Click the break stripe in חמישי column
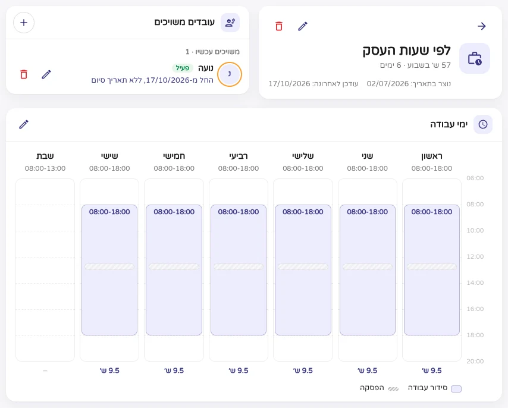Image resolution: width=508 pixels, height=408 pixels. click(174, 267)
